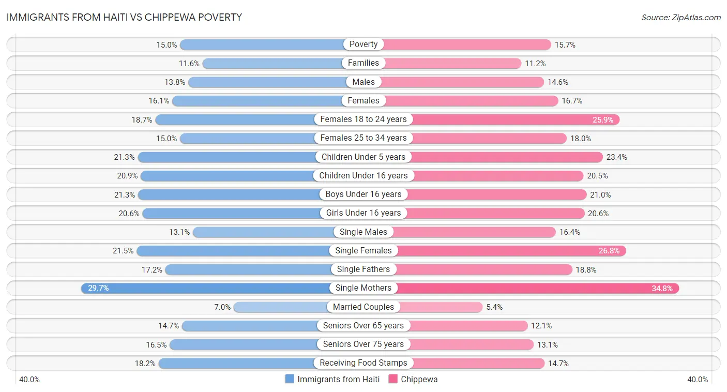727x392 pixels.
Task: Click the 25.9% Females 18 to 24 bar
Action: pos(512,119)
